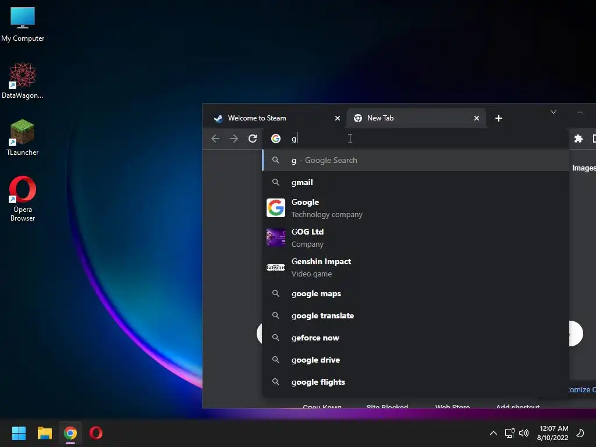Open File Explorer from the taskbar
This screenshot has height=447, width=596.
44,433
